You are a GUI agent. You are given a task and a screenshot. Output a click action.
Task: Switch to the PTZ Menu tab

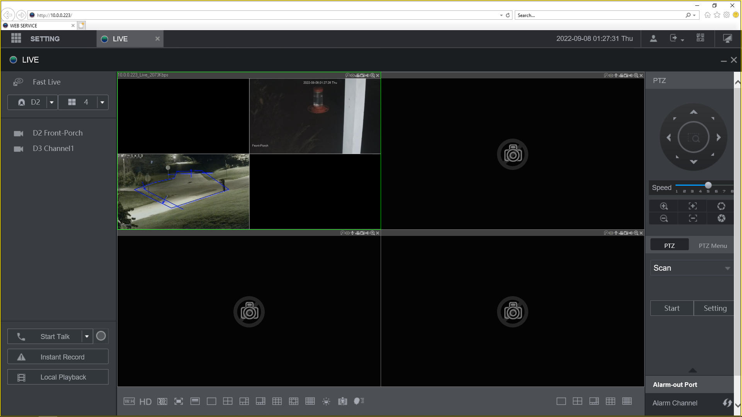point(713,246)
